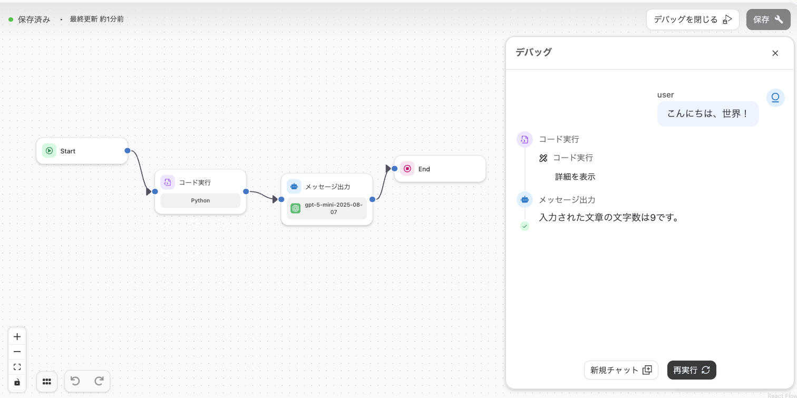Click the user avatar icon in debug panel
The height and width of the screenshot is (398, 797).
(x=775, y=98)
